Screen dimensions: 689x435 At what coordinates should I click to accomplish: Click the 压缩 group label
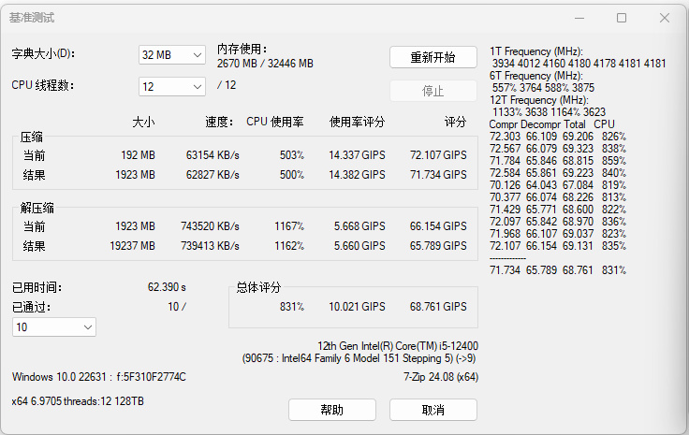[32, 138]
